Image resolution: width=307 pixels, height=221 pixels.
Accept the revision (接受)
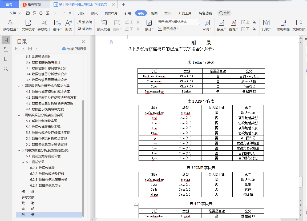221,25
